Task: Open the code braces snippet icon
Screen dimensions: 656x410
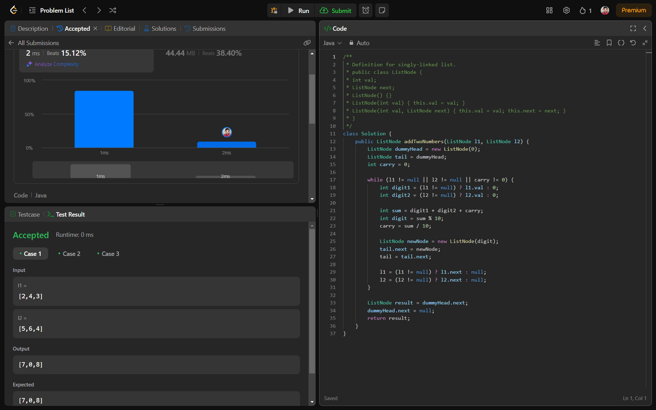Action: tap(621, 43)
